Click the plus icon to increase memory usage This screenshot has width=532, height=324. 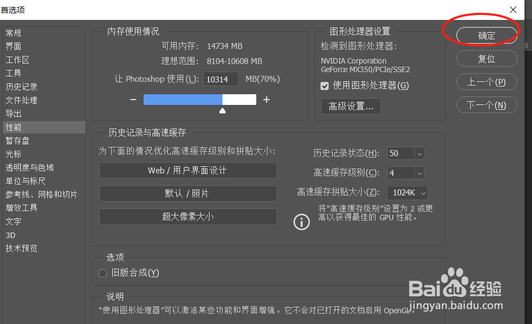coord(267,100)
